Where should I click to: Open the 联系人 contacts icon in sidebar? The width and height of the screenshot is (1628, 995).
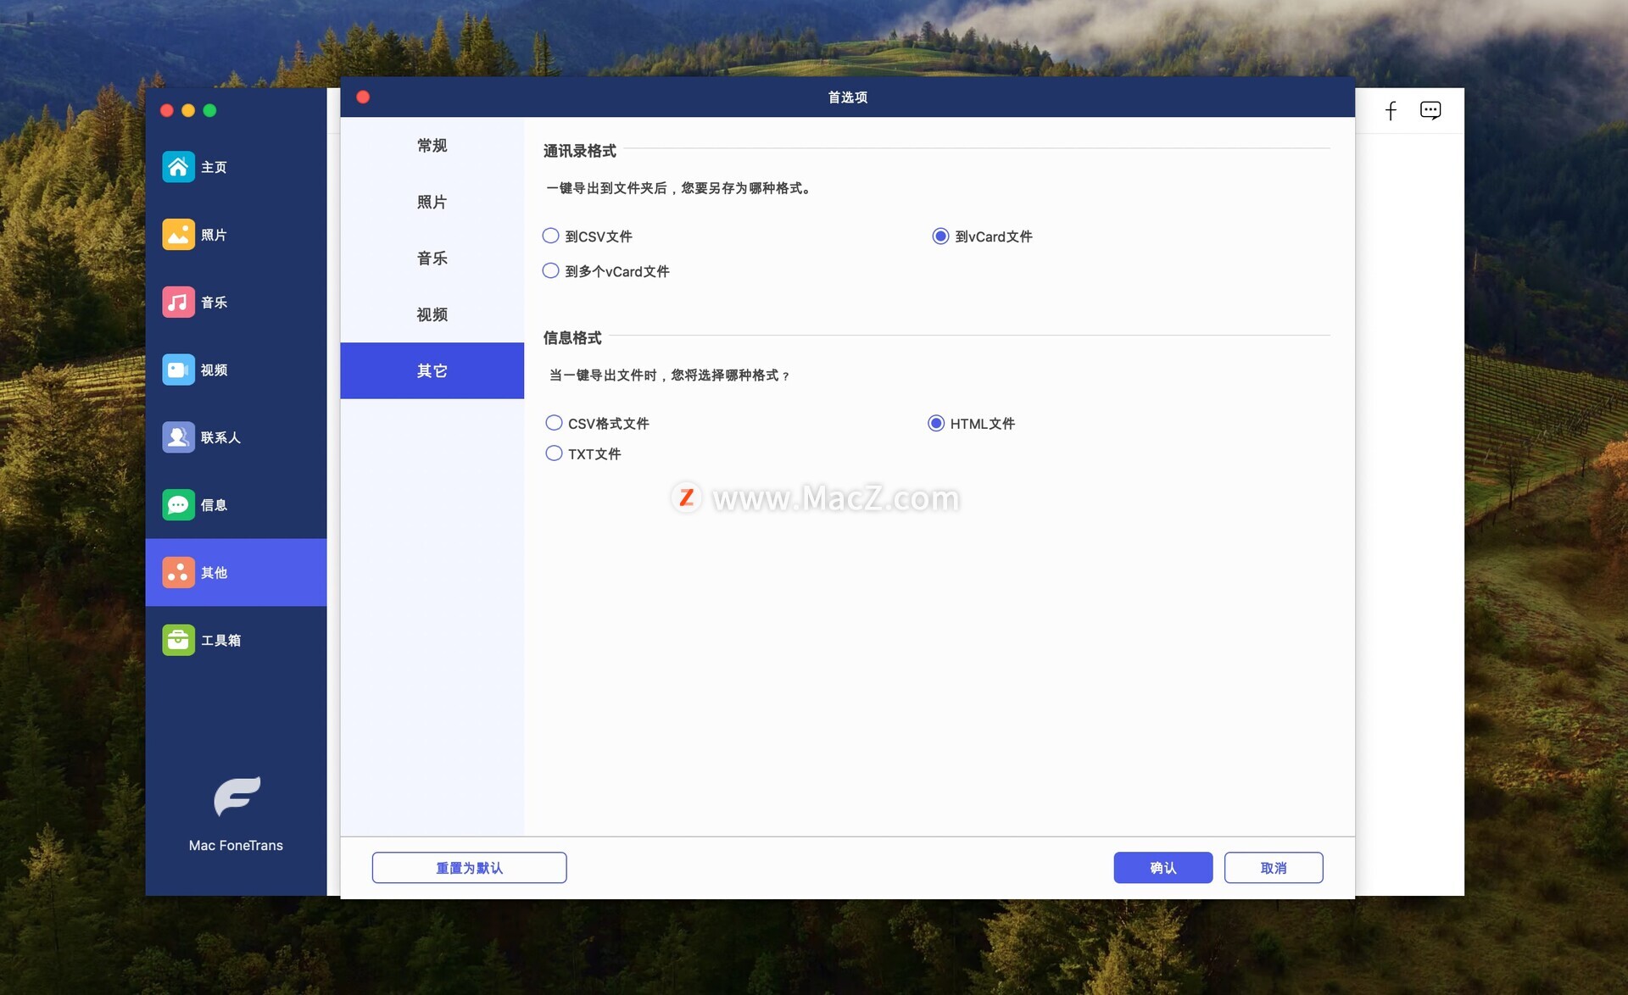tap(178, 437)
